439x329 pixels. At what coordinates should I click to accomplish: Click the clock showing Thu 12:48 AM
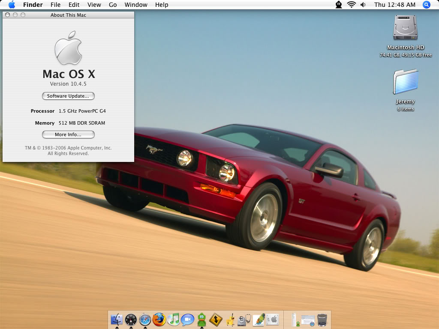click(395, 5)
